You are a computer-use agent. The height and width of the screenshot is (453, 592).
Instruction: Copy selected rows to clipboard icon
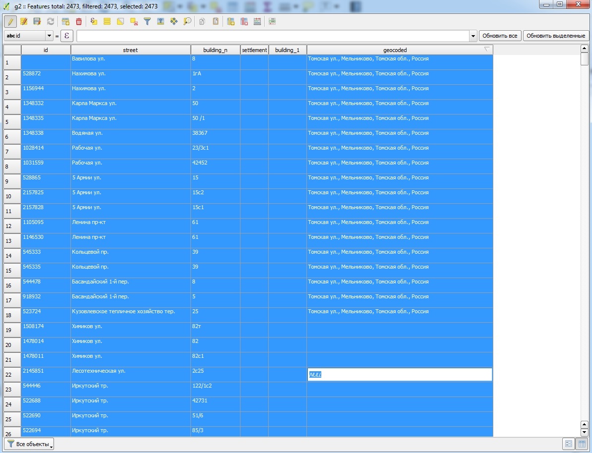coord(202,21)
